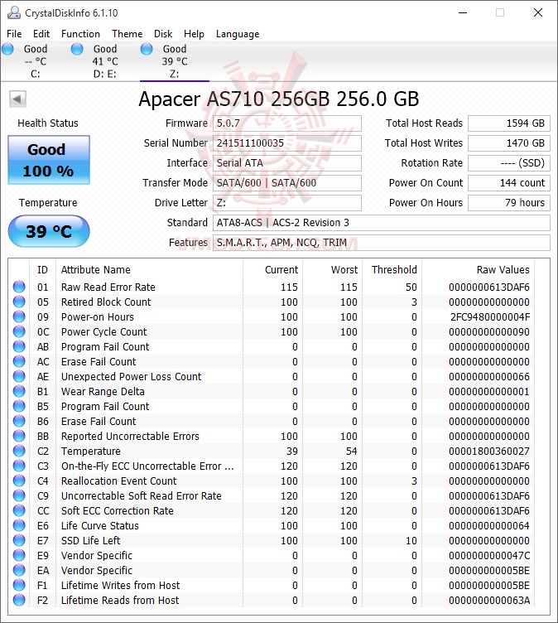
Task: Open the Function menu
Action: coord(80,34)
